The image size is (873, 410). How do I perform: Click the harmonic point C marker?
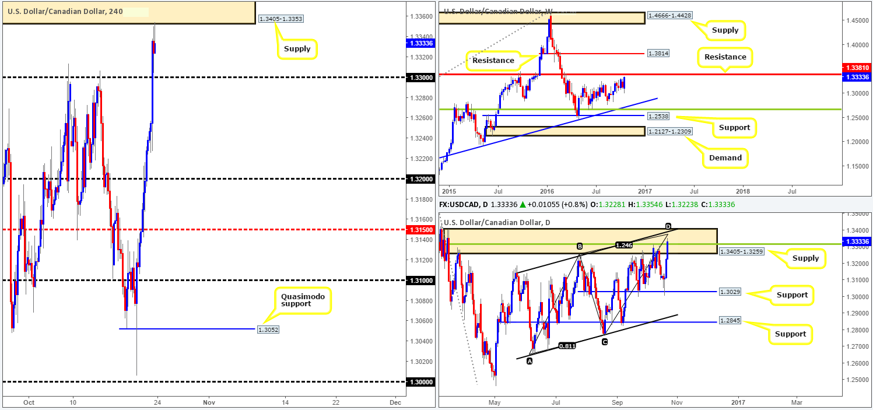(605, 342)
